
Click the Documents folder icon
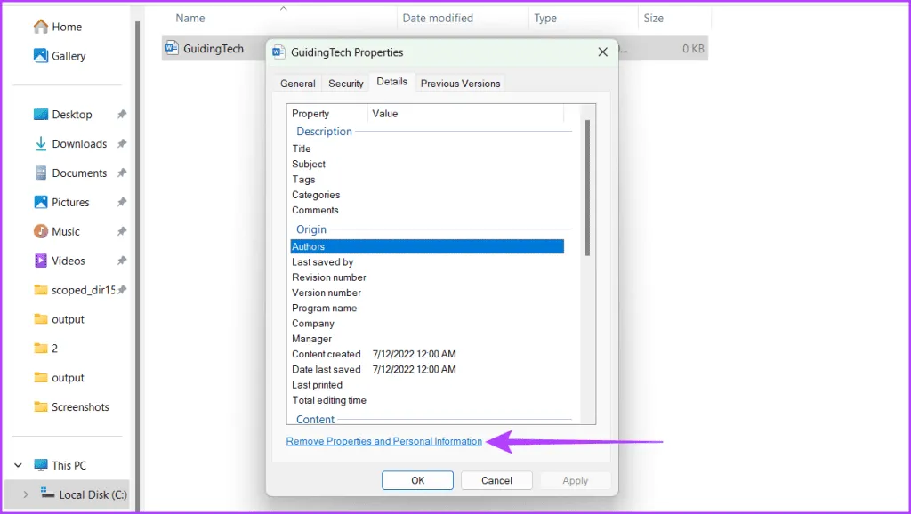[41, 173]
